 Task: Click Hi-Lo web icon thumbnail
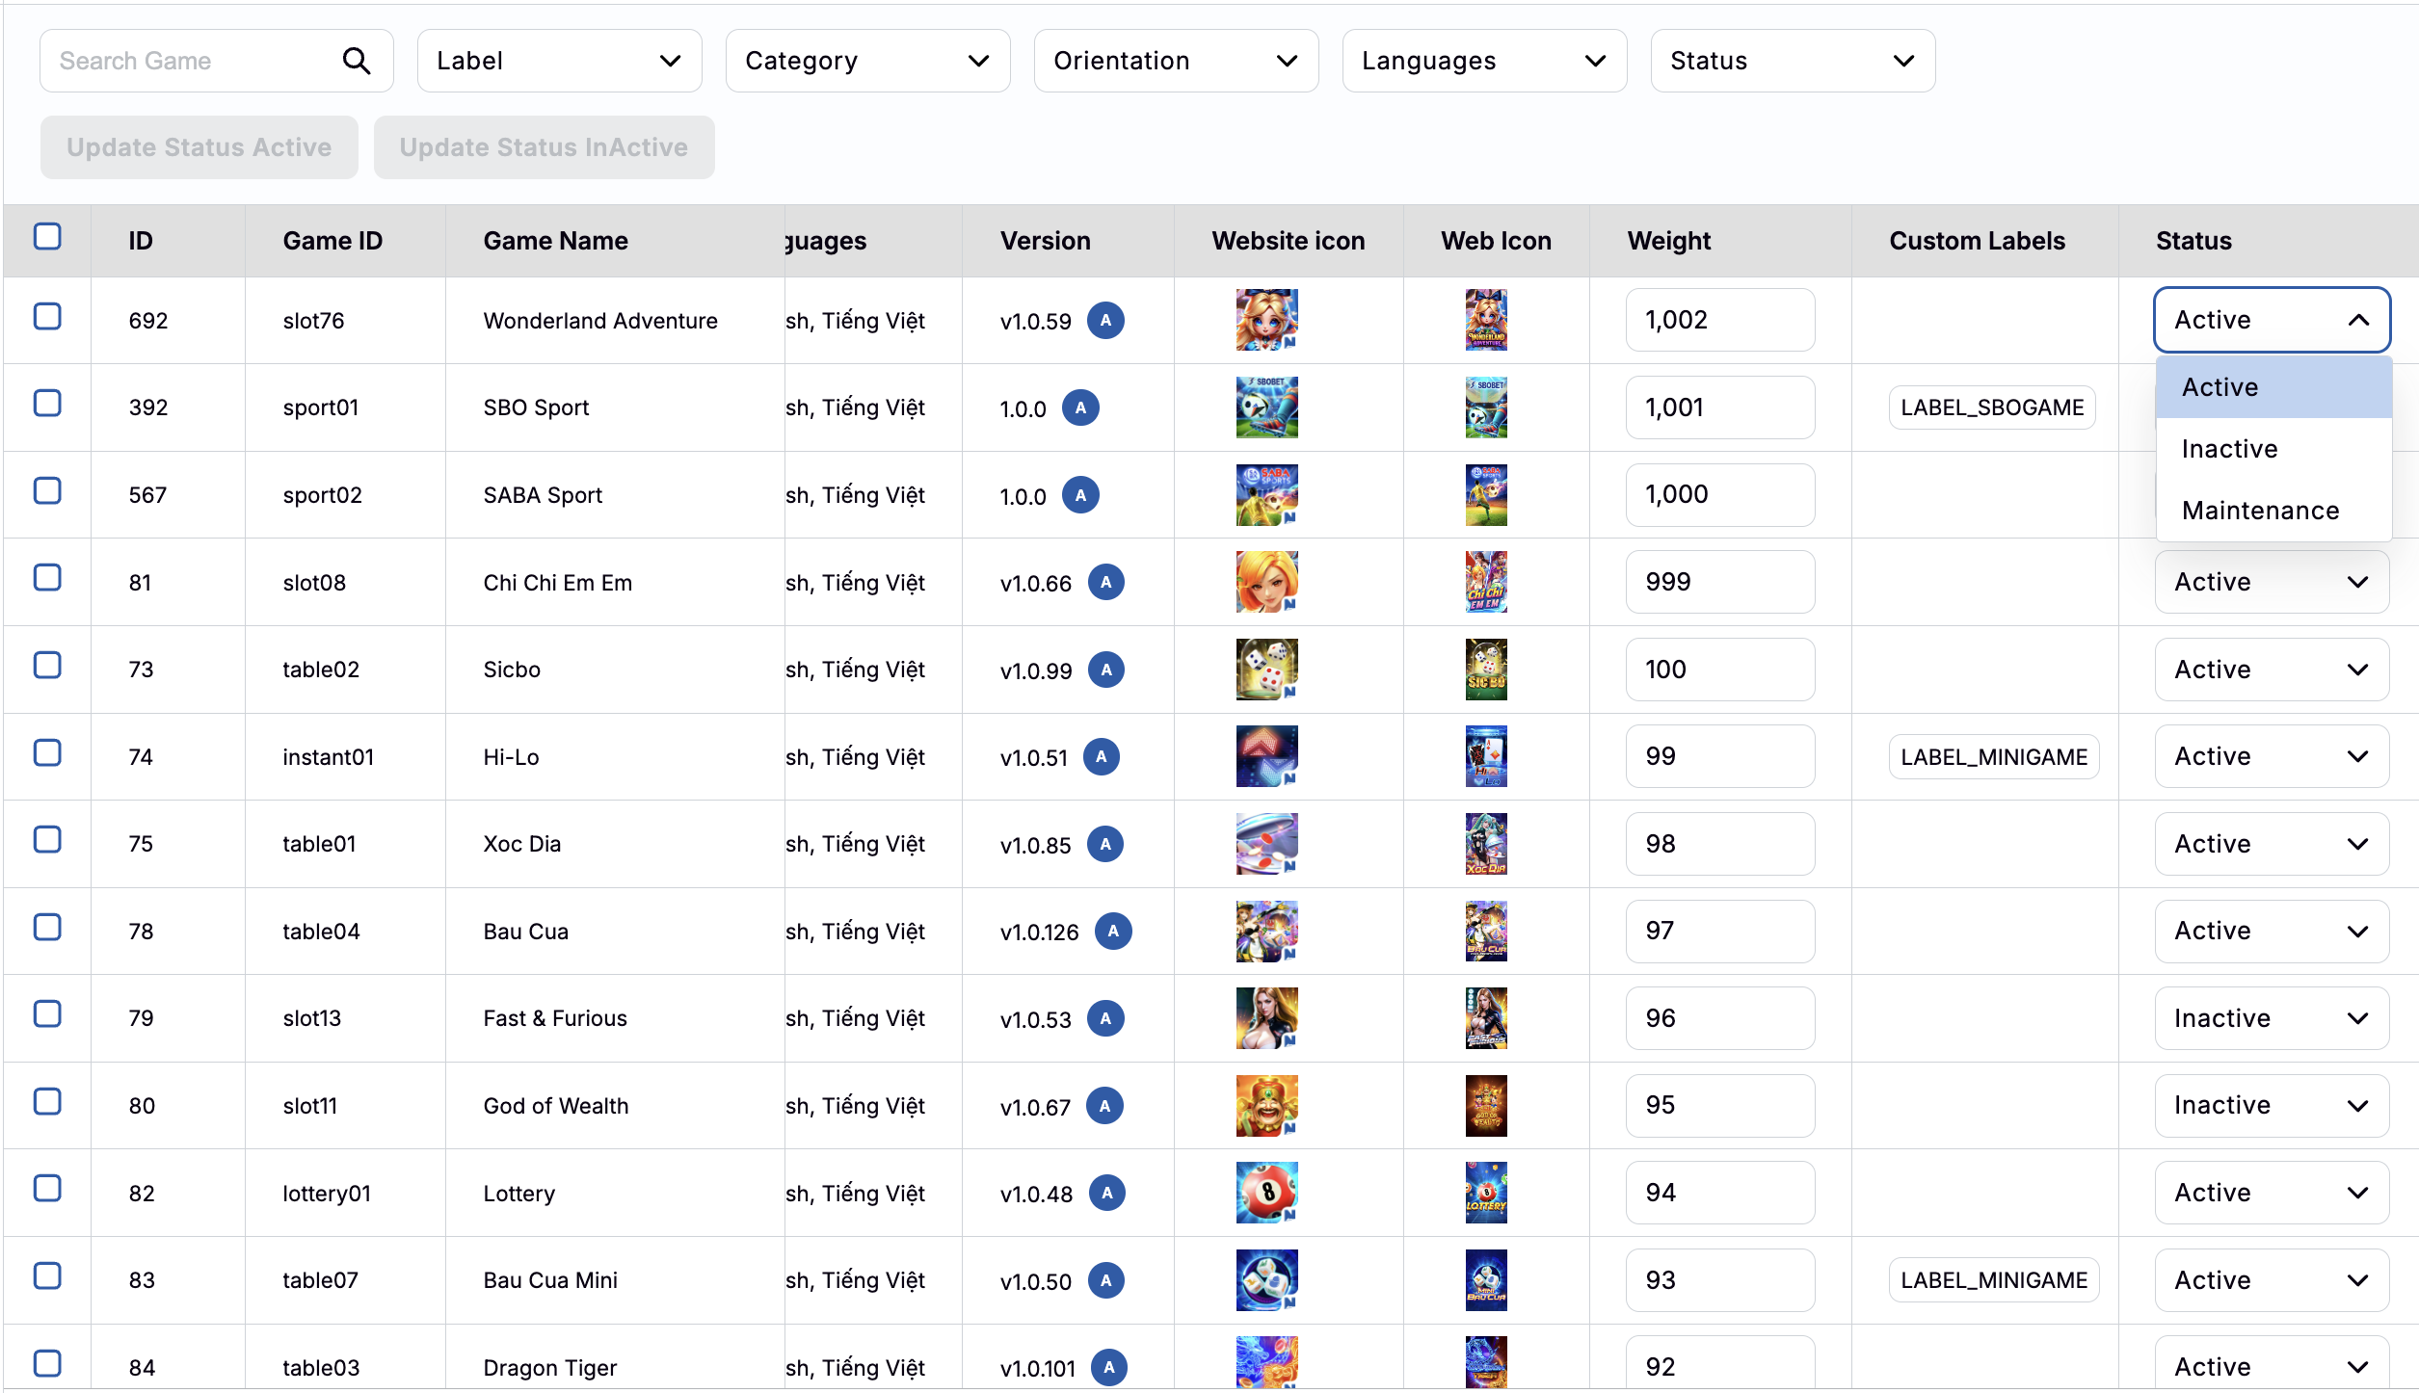point(1485,756)
